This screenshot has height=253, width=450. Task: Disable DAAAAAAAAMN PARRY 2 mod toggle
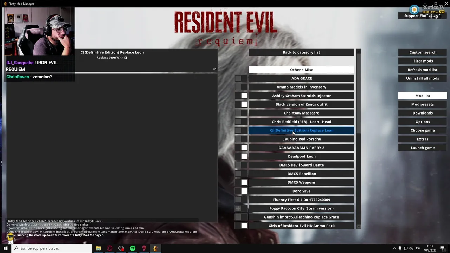click(241, 148)
